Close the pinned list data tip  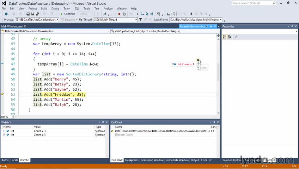coord(198,60)
